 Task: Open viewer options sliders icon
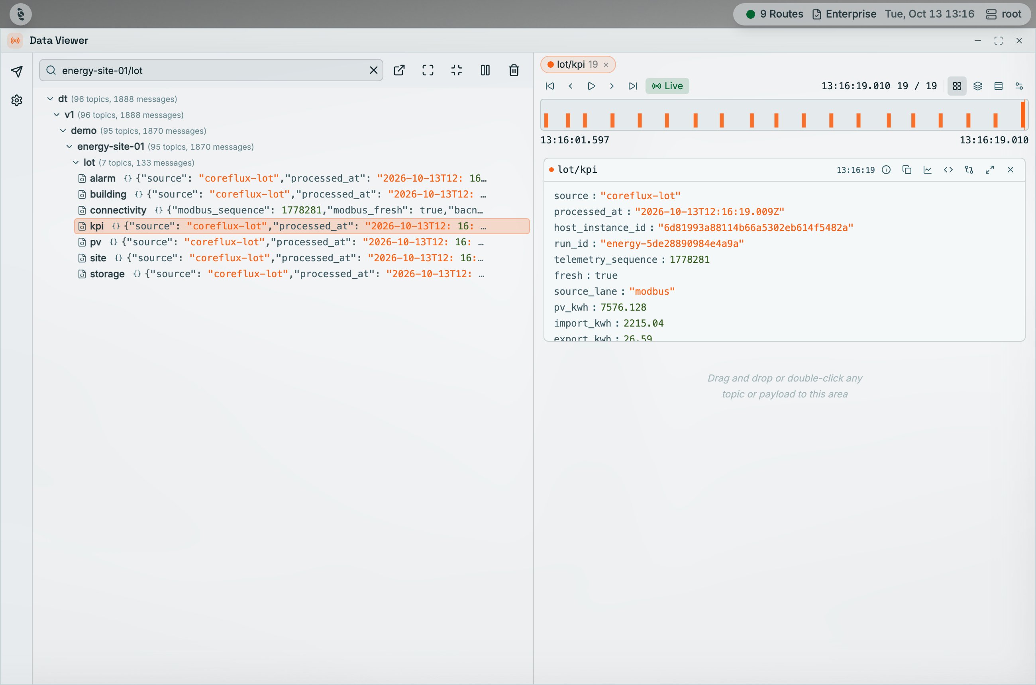[1019, 86]
